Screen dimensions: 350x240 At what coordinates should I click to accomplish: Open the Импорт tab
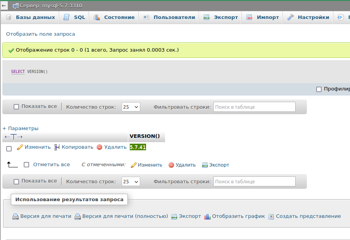point(262,17)
